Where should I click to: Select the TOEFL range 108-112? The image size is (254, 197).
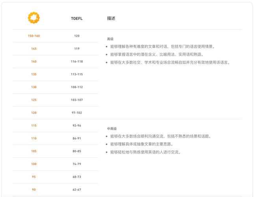click(77, 87)
